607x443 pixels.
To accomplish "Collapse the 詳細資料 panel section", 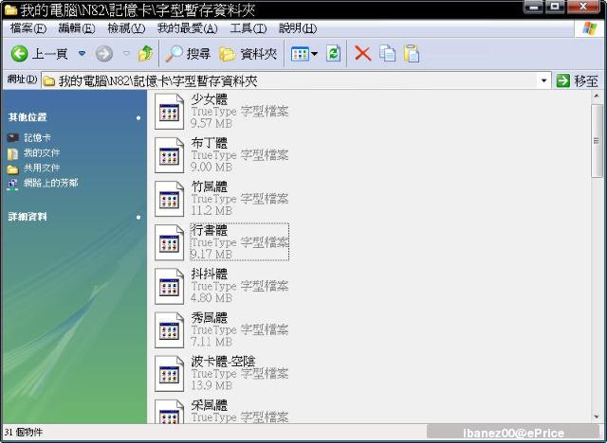I will (x=138, y=218).
